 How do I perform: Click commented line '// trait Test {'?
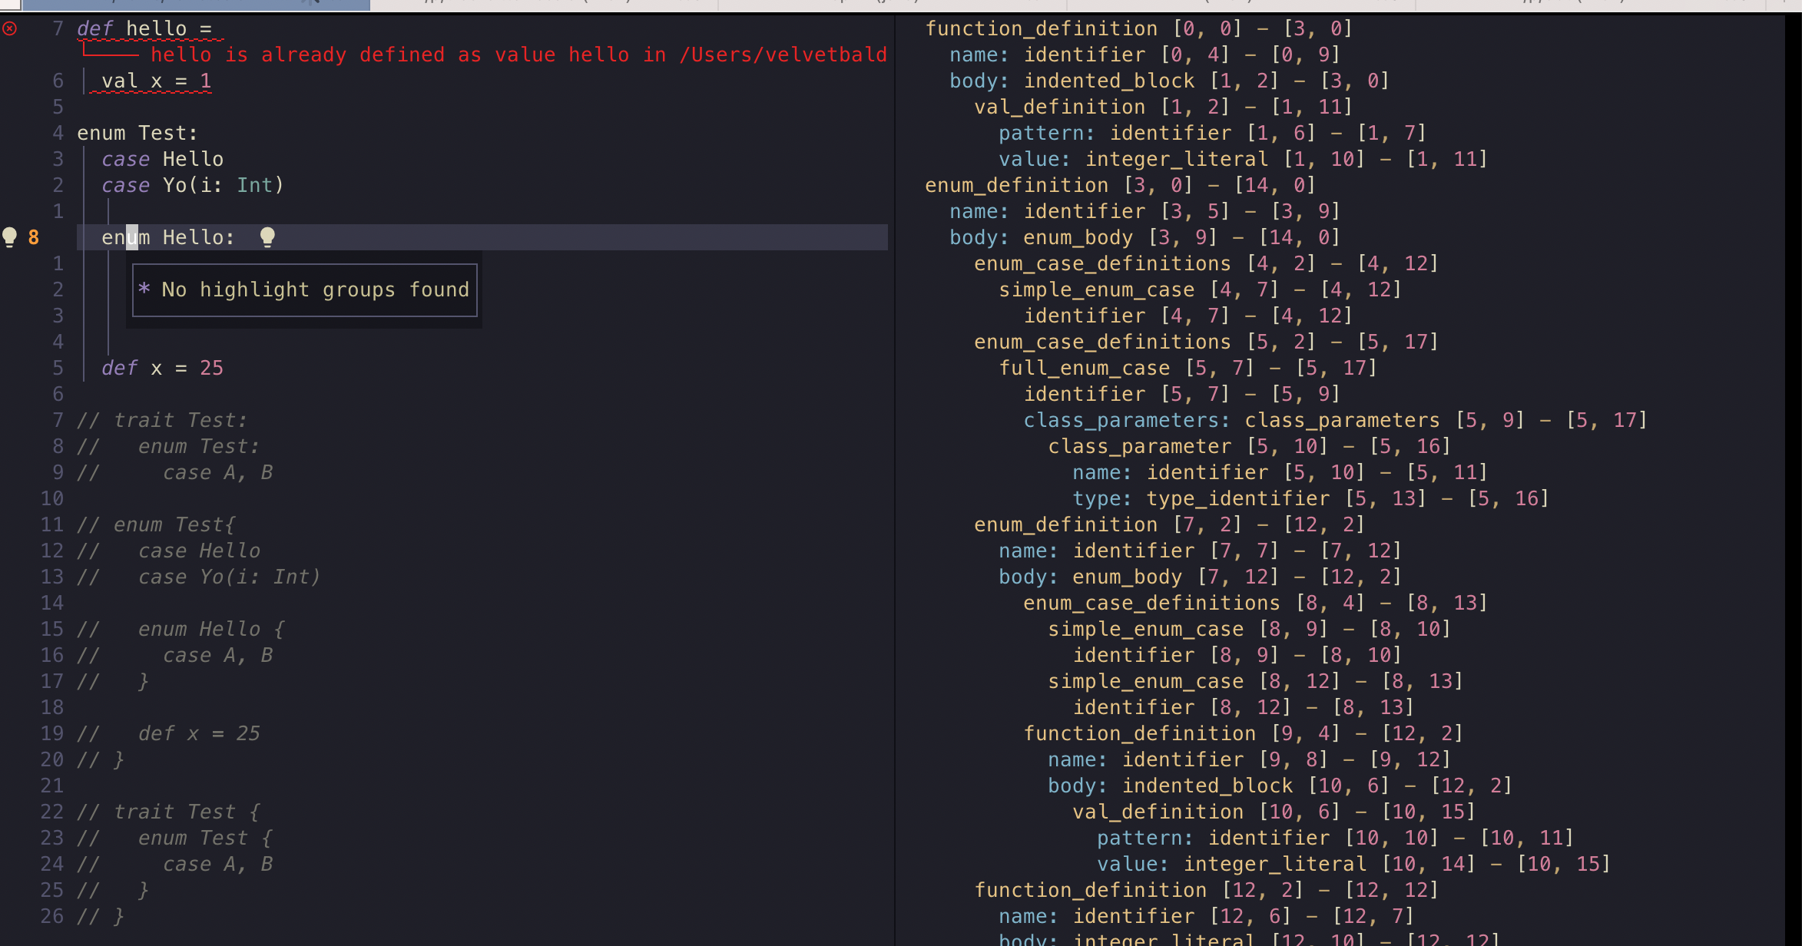click(169, 812)
